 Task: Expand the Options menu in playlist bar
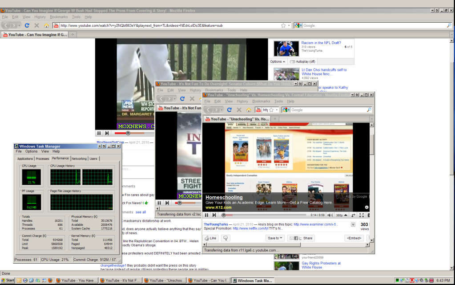tap(278, 61)
